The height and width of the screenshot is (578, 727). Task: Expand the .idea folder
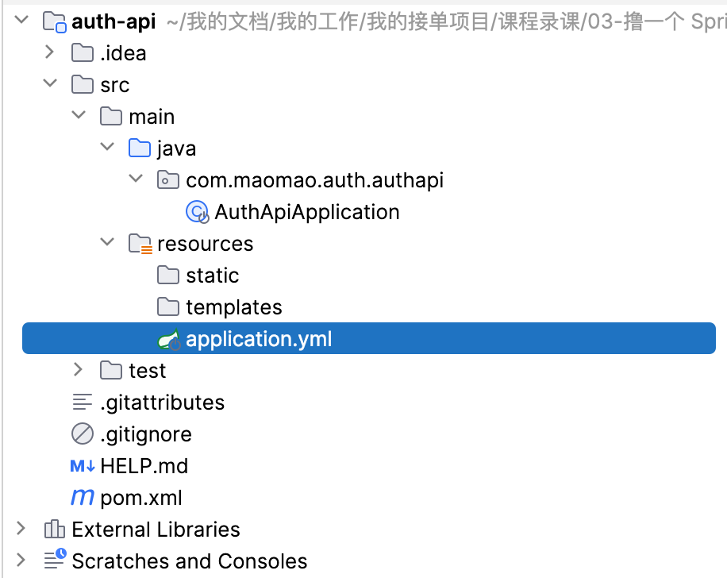[50, 53]
